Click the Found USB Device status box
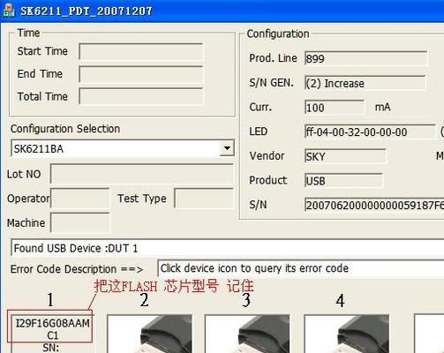Viewport: 444px width, 353px height. pos(227,248)
